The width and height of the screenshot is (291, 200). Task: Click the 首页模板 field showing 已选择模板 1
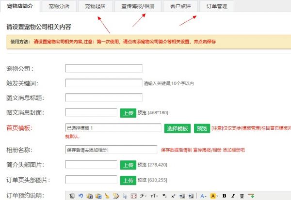(x=113, y=128)
